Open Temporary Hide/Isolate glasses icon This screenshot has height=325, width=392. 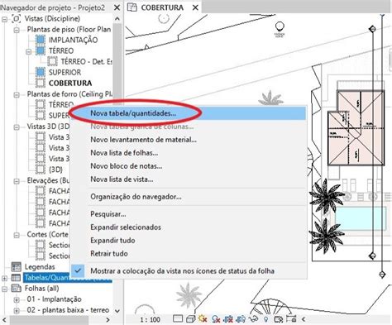tap(253, 319)
